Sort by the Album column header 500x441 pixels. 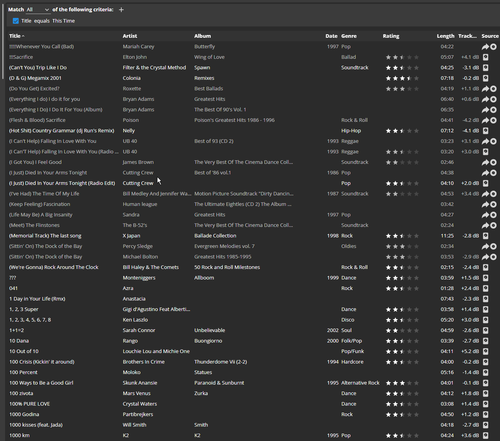click(x=203, y=36)
